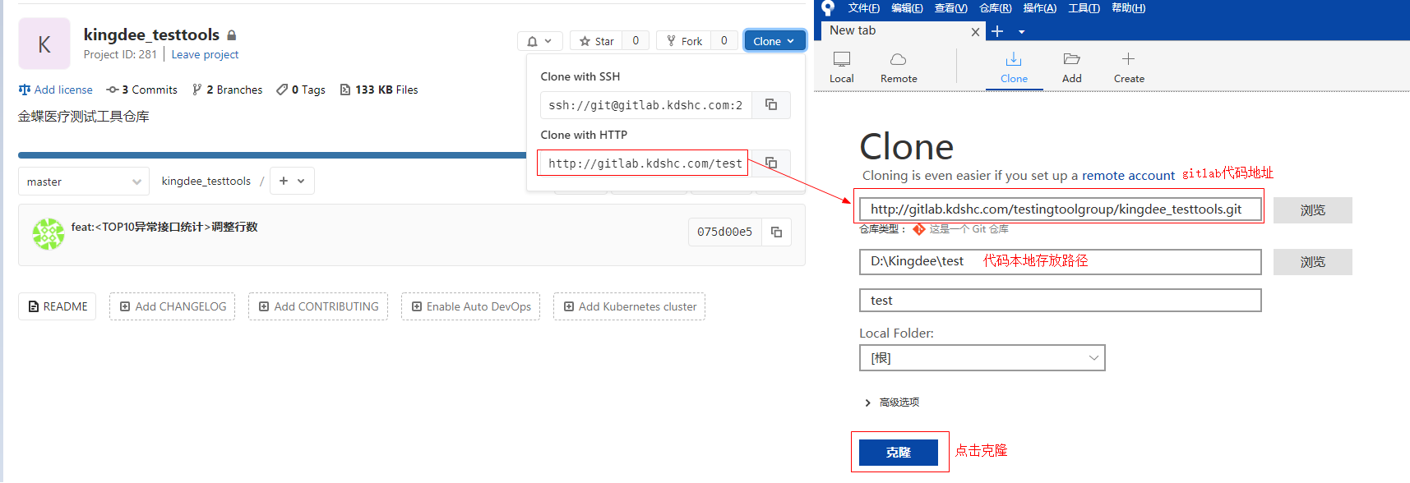This screenshot has height=483, width=1410.
Task: Open the 查看(V) menu
Action: click(x=950, y=8)
